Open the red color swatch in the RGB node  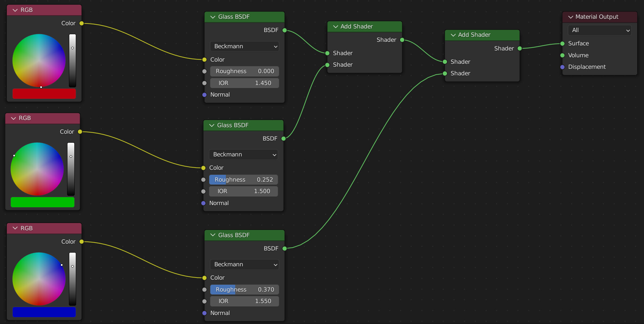44,94
